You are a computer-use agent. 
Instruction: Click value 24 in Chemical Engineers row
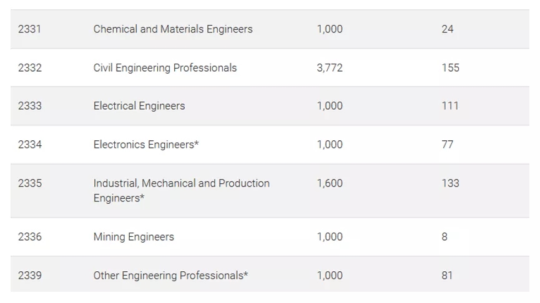448,29
